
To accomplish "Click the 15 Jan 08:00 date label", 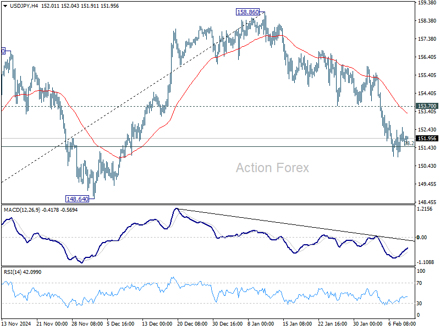I will tap(297, 323).
